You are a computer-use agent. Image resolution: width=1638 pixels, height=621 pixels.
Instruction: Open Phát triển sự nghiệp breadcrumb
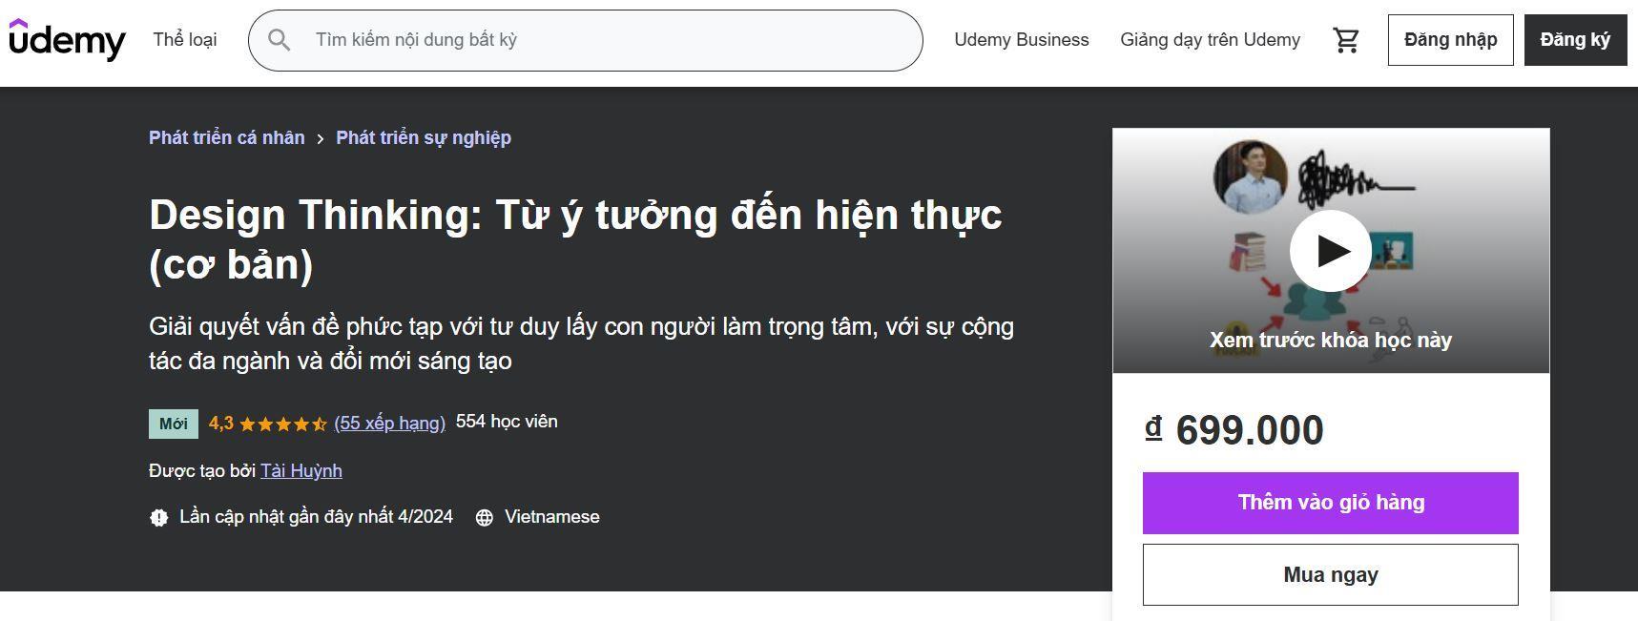[424, 137]
